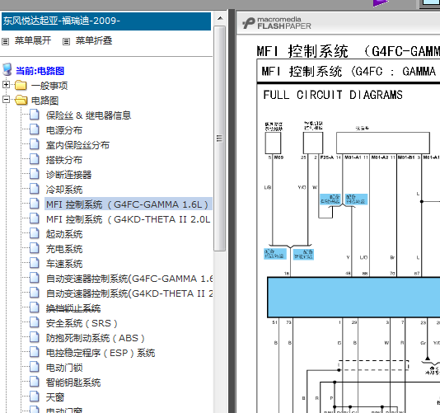Screen dimensions: 440x413
Task: Click document icon next to 换档锁止系统
Action: point(35,307)
